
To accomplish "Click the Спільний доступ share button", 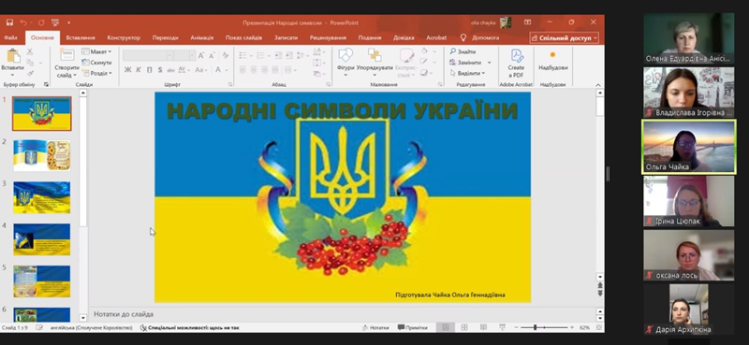I will pos(565,37).
